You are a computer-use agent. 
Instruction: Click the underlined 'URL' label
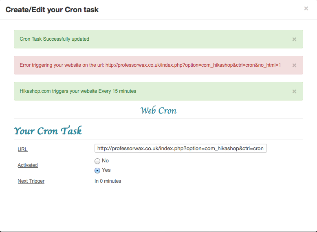click(23, 149)
